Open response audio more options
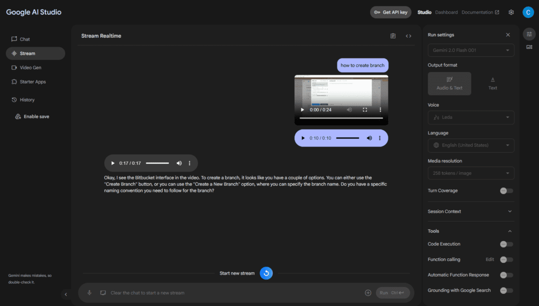This screenshot has width=539, height=306. point(189,163)
